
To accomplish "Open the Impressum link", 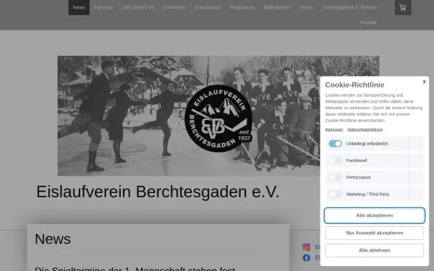I will [x=333, y=129].
